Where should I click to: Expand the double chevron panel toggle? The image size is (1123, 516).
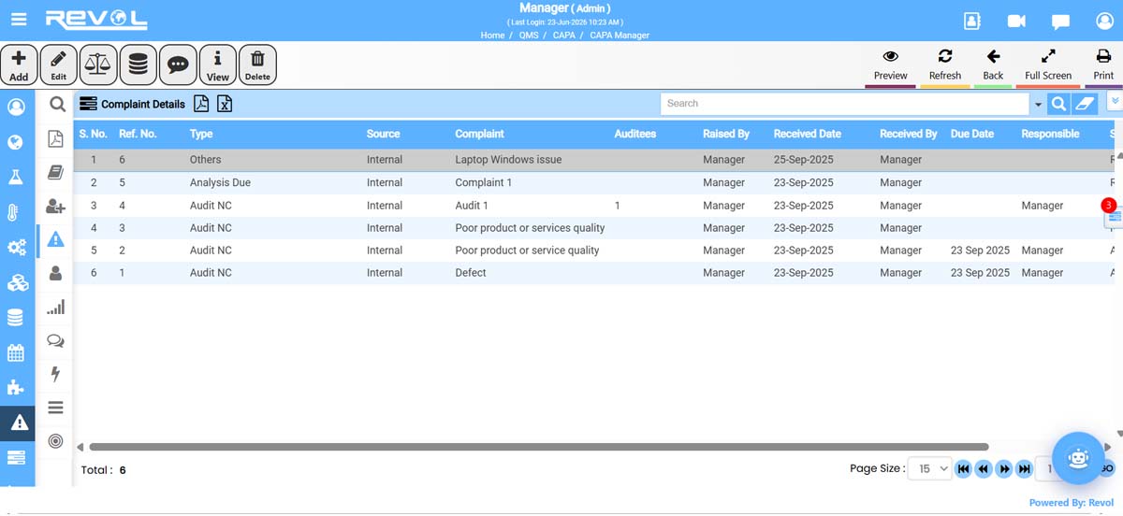point(1115,99)
